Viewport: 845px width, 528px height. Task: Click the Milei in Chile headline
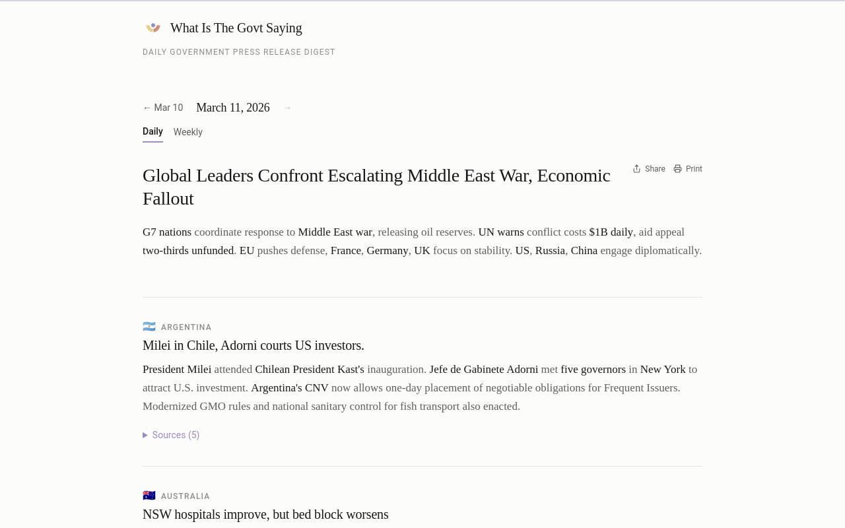point(253,345)
